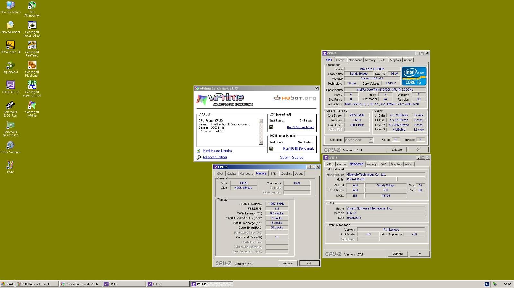
Task: Switch to Caches tab in processor CPU-Z window
Action: tap(341, 60)
